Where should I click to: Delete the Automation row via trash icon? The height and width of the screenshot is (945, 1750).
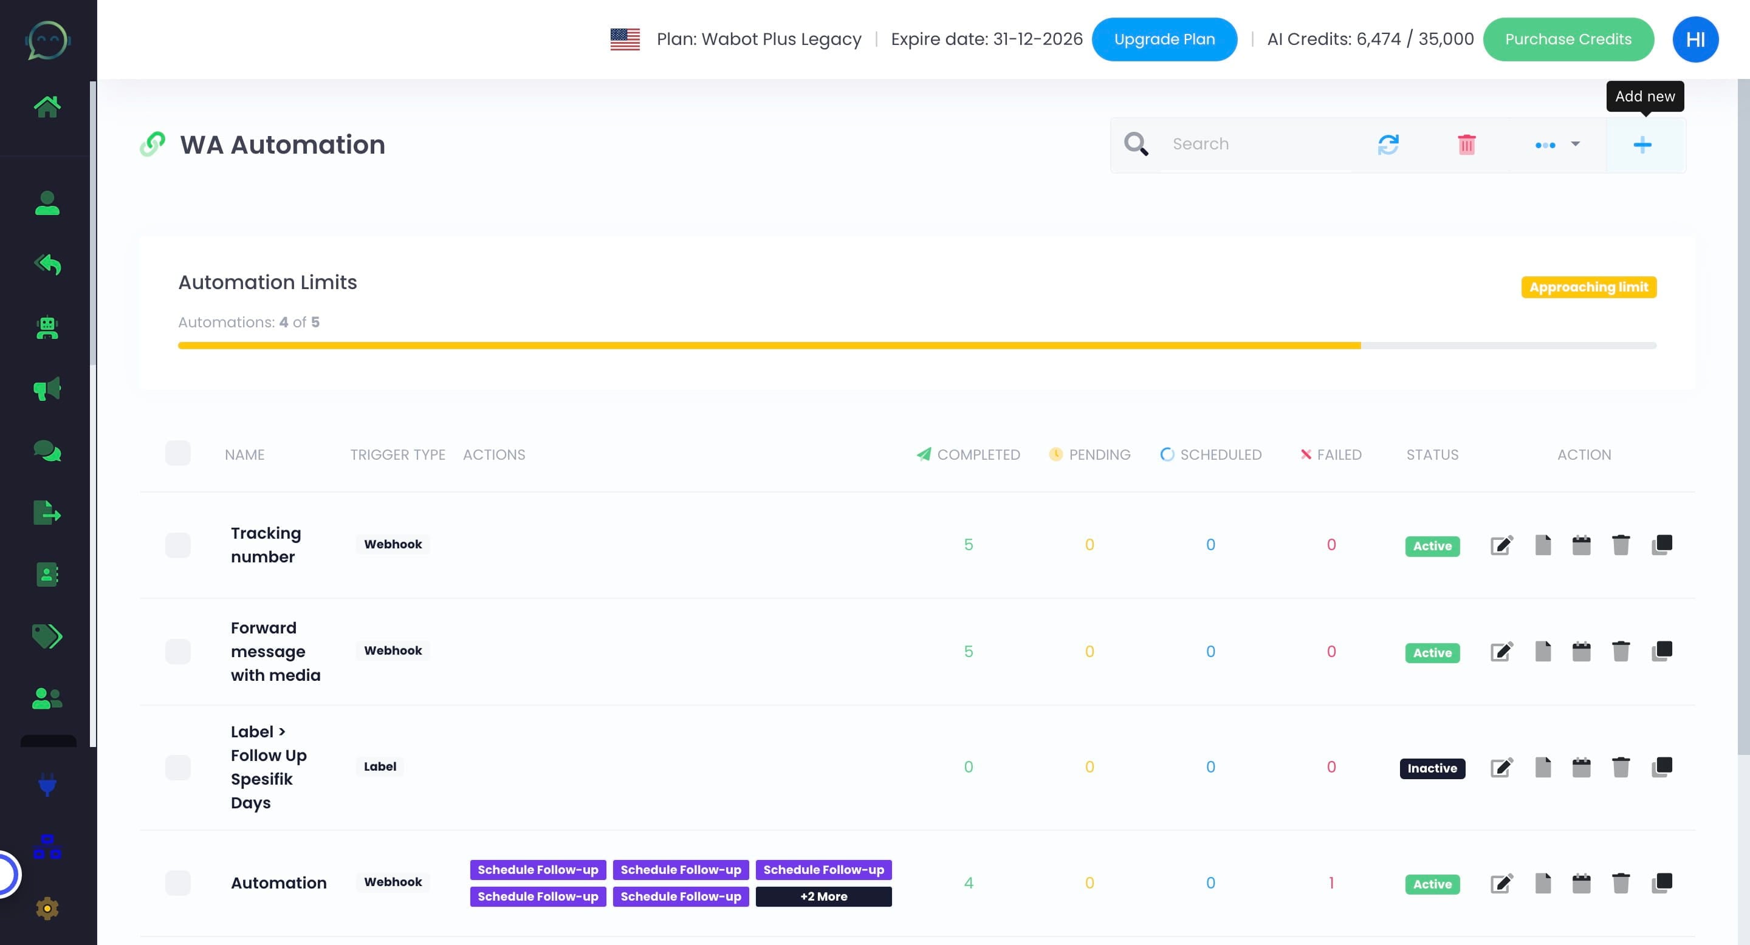pyautogui.click(x=1620, y=883)
